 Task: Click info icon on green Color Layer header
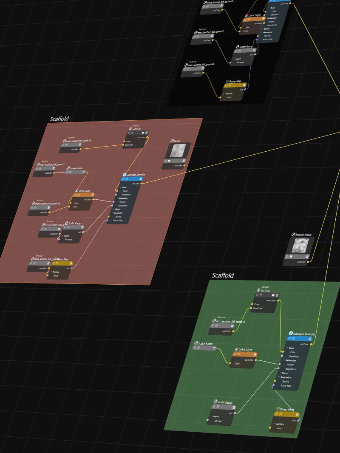tap(235, 354)
